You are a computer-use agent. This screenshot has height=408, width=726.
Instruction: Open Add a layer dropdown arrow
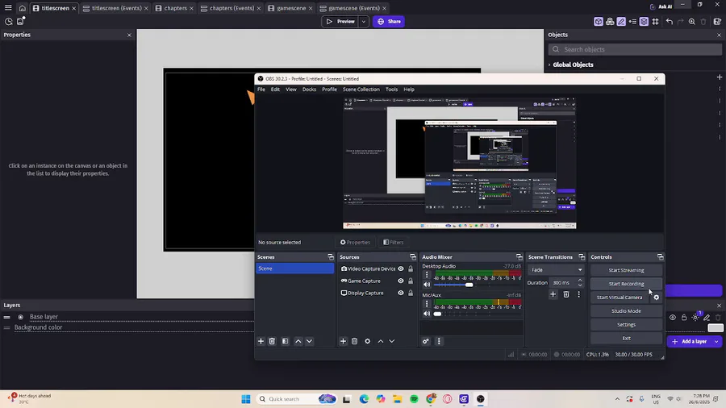pos(717,341)
